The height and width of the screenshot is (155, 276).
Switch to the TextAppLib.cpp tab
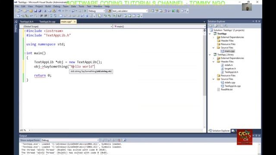click(x=47, y=22)
